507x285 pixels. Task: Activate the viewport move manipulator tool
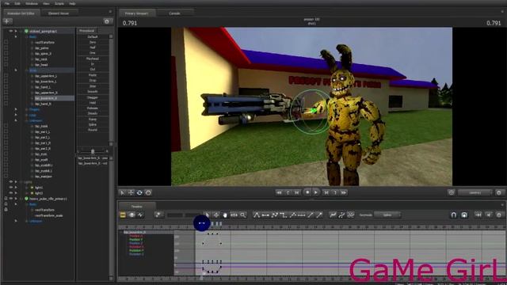131,192
